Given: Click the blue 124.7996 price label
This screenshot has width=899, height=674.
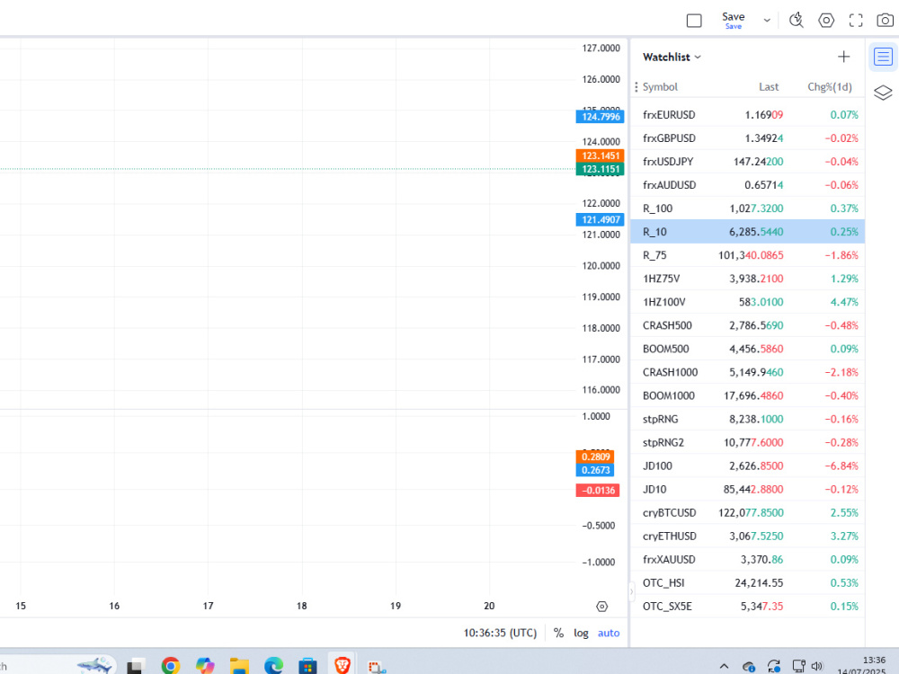Looking at the screenshot, I should tap(601, 117).
